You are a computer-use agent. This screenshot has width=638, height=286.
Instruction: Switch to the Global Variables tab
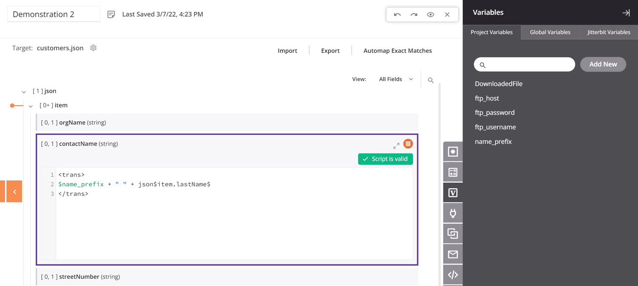click(550, 32)
